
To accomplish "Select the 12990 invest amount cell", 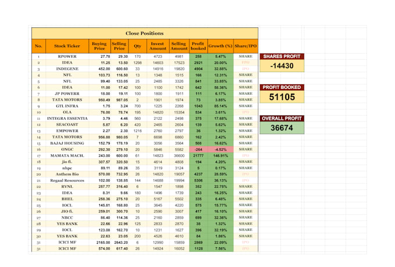I will point(158,242).
